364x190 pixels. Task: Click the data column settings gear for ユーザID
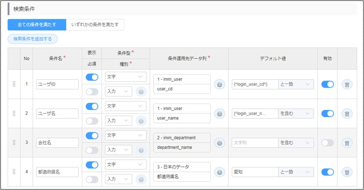click(219, 84)
